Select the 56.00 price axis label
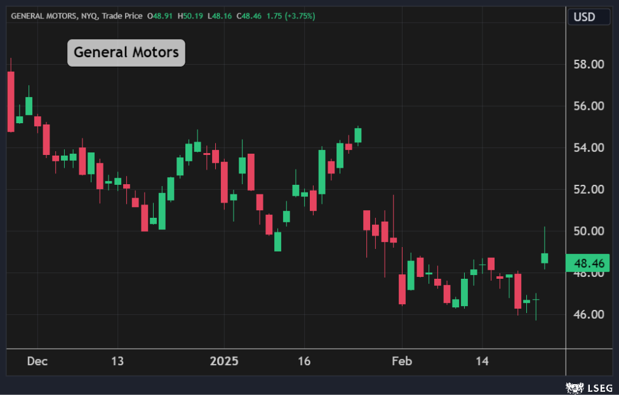The image size is (619, 395). [x=589, y=106]
